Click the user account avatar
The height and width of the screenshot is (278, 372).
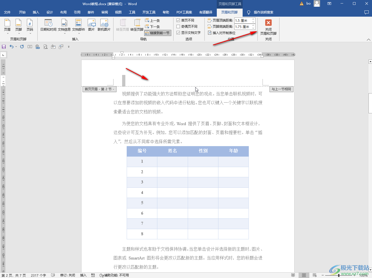(317, 3)
